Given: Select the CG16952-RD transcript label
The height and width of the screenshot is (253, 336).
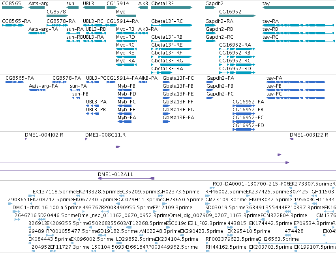Looking at the screenshot, I should tap(235, 69).
